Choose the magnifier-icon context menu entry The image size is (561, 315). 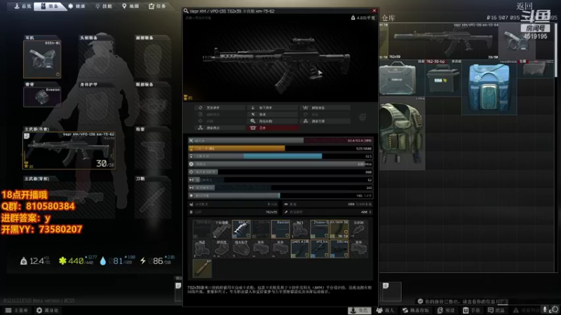(272, 121)
